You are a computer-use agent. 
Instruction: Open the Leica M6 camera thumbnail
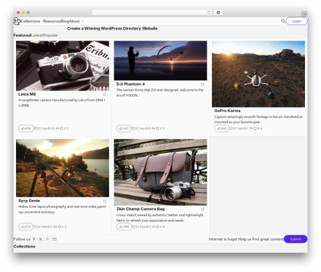(62, 66)
